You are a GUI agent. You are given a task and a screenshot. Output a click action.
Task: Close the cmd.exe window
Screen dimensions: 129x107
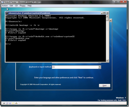coord(107,13)
